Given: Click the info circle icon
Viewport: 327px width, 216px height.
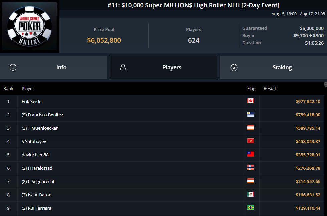Looking at the screenshot, I should point(13,67).
